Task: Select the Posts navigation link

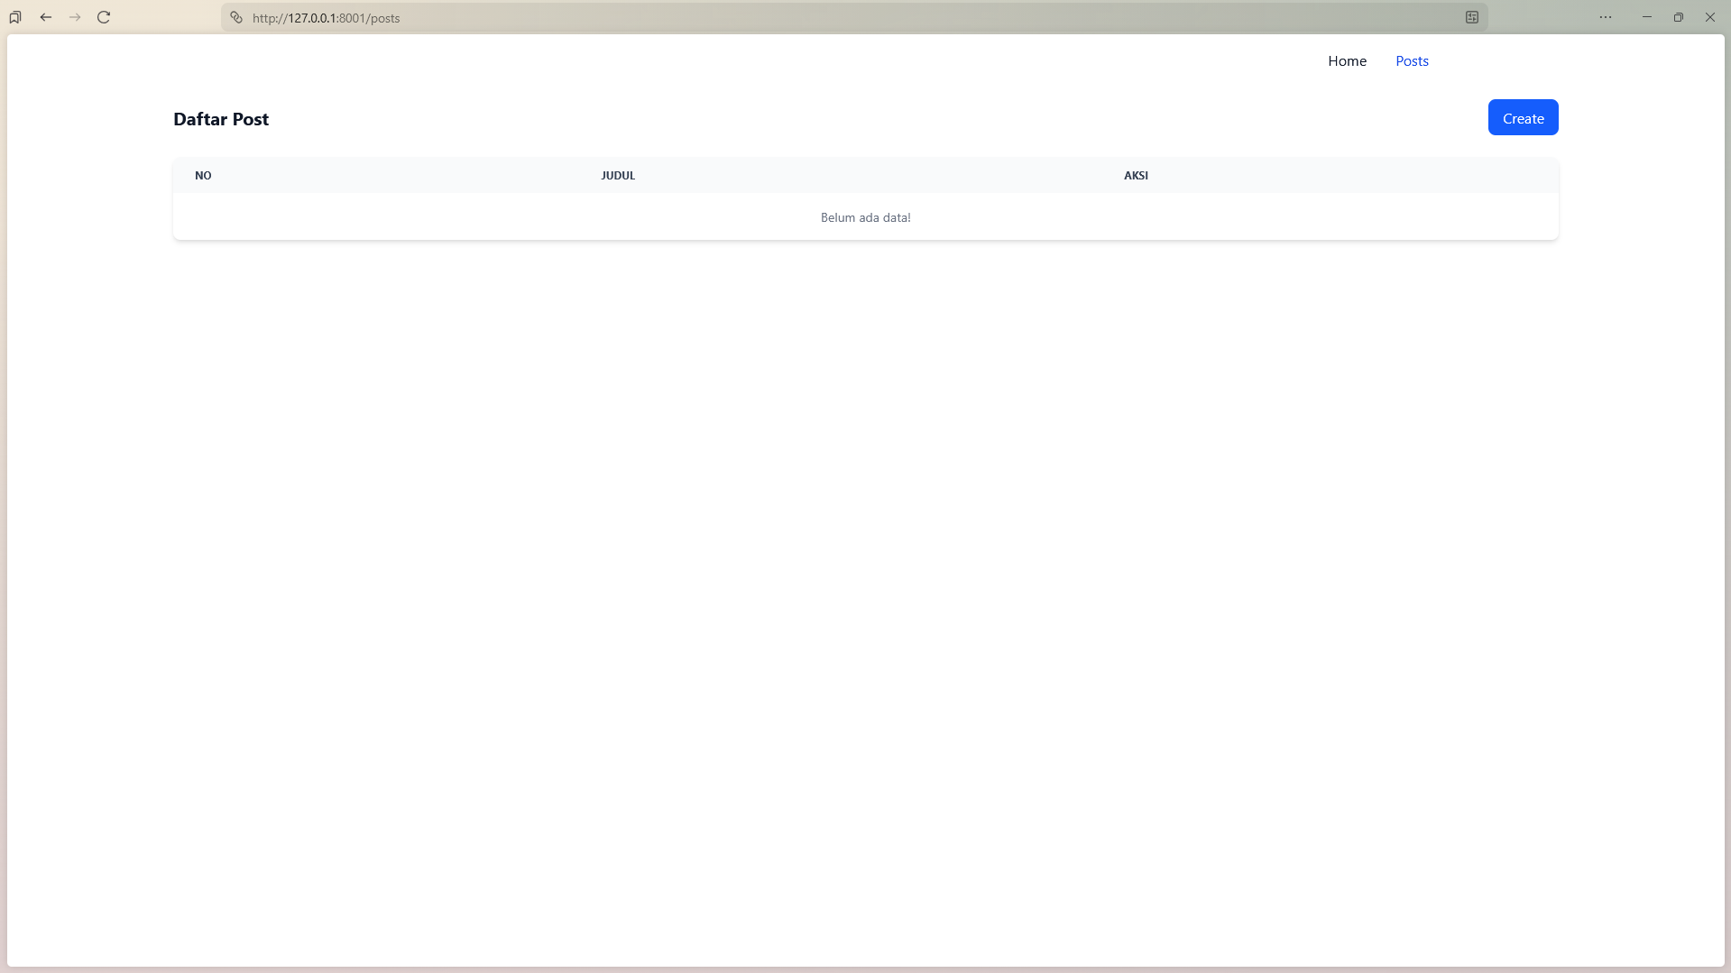Action: coord(1412,61)
